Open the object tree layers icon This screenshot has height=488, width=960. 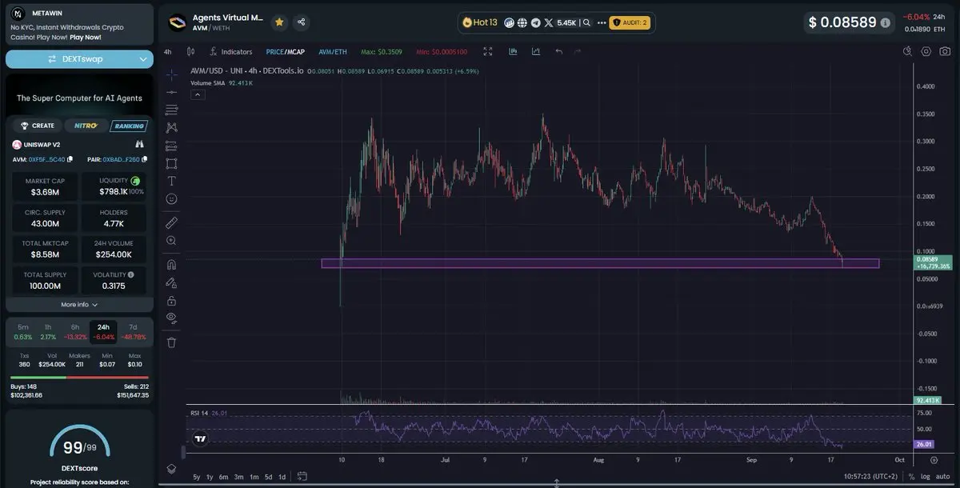(171, 469)
